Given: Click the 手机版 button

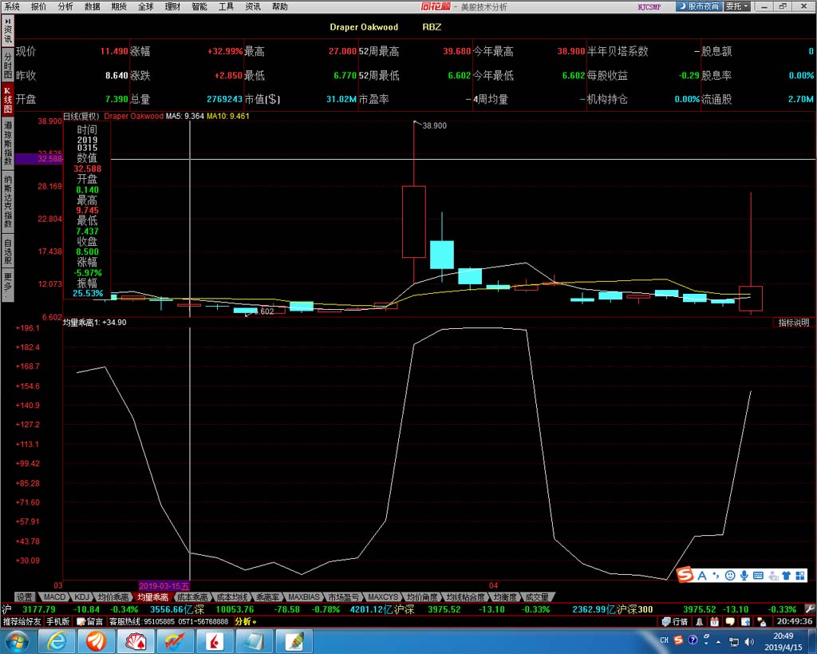Looking at the screenshot, I should point(57,621).
